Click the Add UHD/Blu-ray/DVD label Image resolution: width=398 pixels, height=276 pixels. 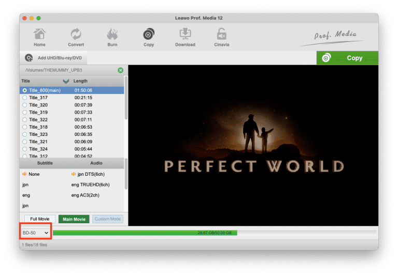[x=60, y=58]
